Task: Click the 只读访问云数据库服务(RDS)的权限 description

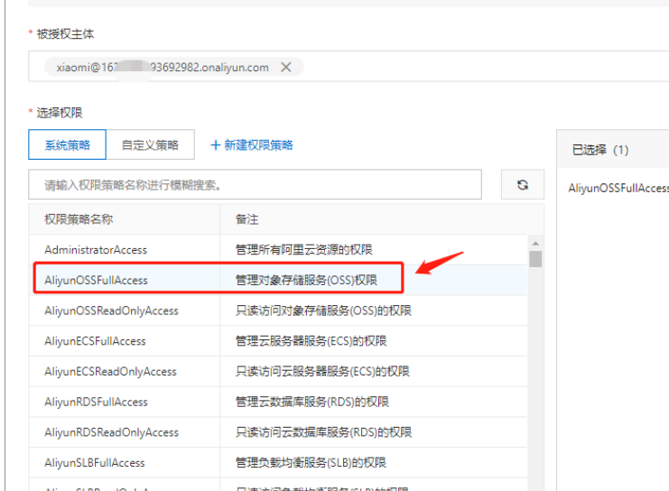Action: pyautogui.click(x=324, y=432)
